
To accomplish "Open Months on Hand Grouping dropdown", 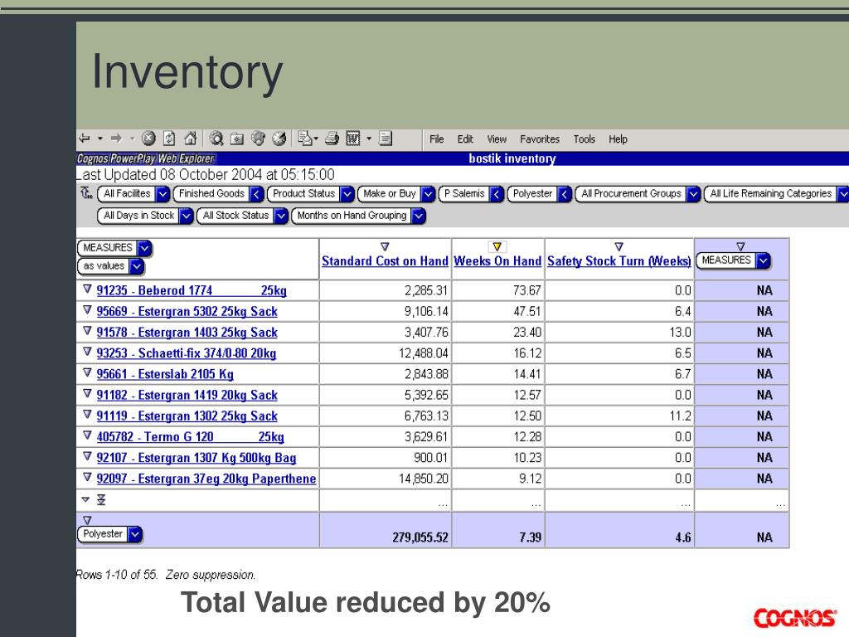I will point(418,216).
